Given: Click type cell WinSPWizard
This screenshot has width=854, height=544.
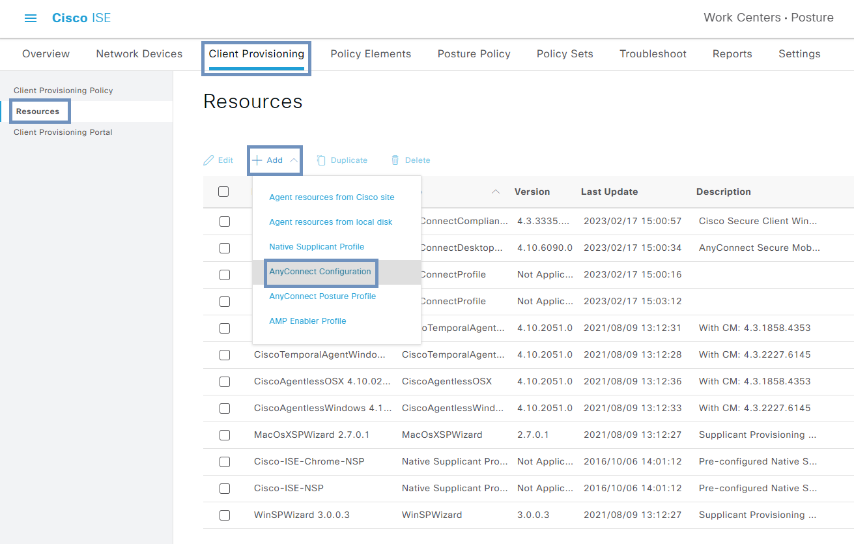Looking at the screenshot, I should [432, 515].
